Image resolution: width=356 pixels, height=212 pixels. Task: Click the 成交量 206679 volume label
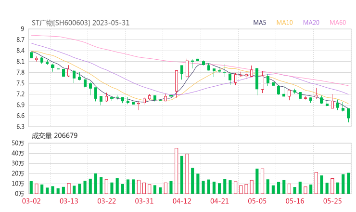pos(54,135)
